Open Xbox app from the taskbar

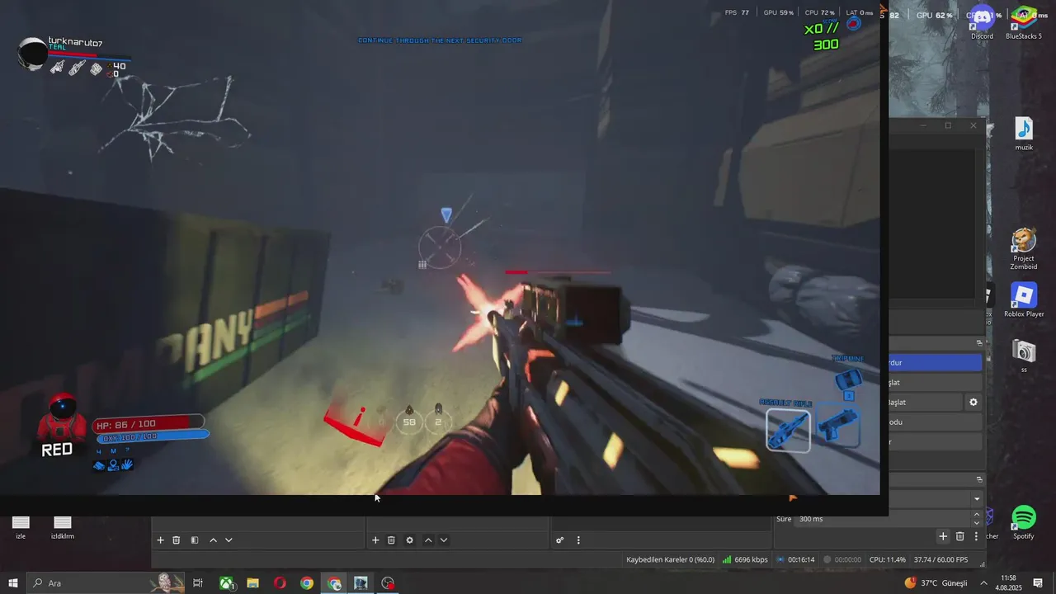pyautogui.click(x=226, y=583)
